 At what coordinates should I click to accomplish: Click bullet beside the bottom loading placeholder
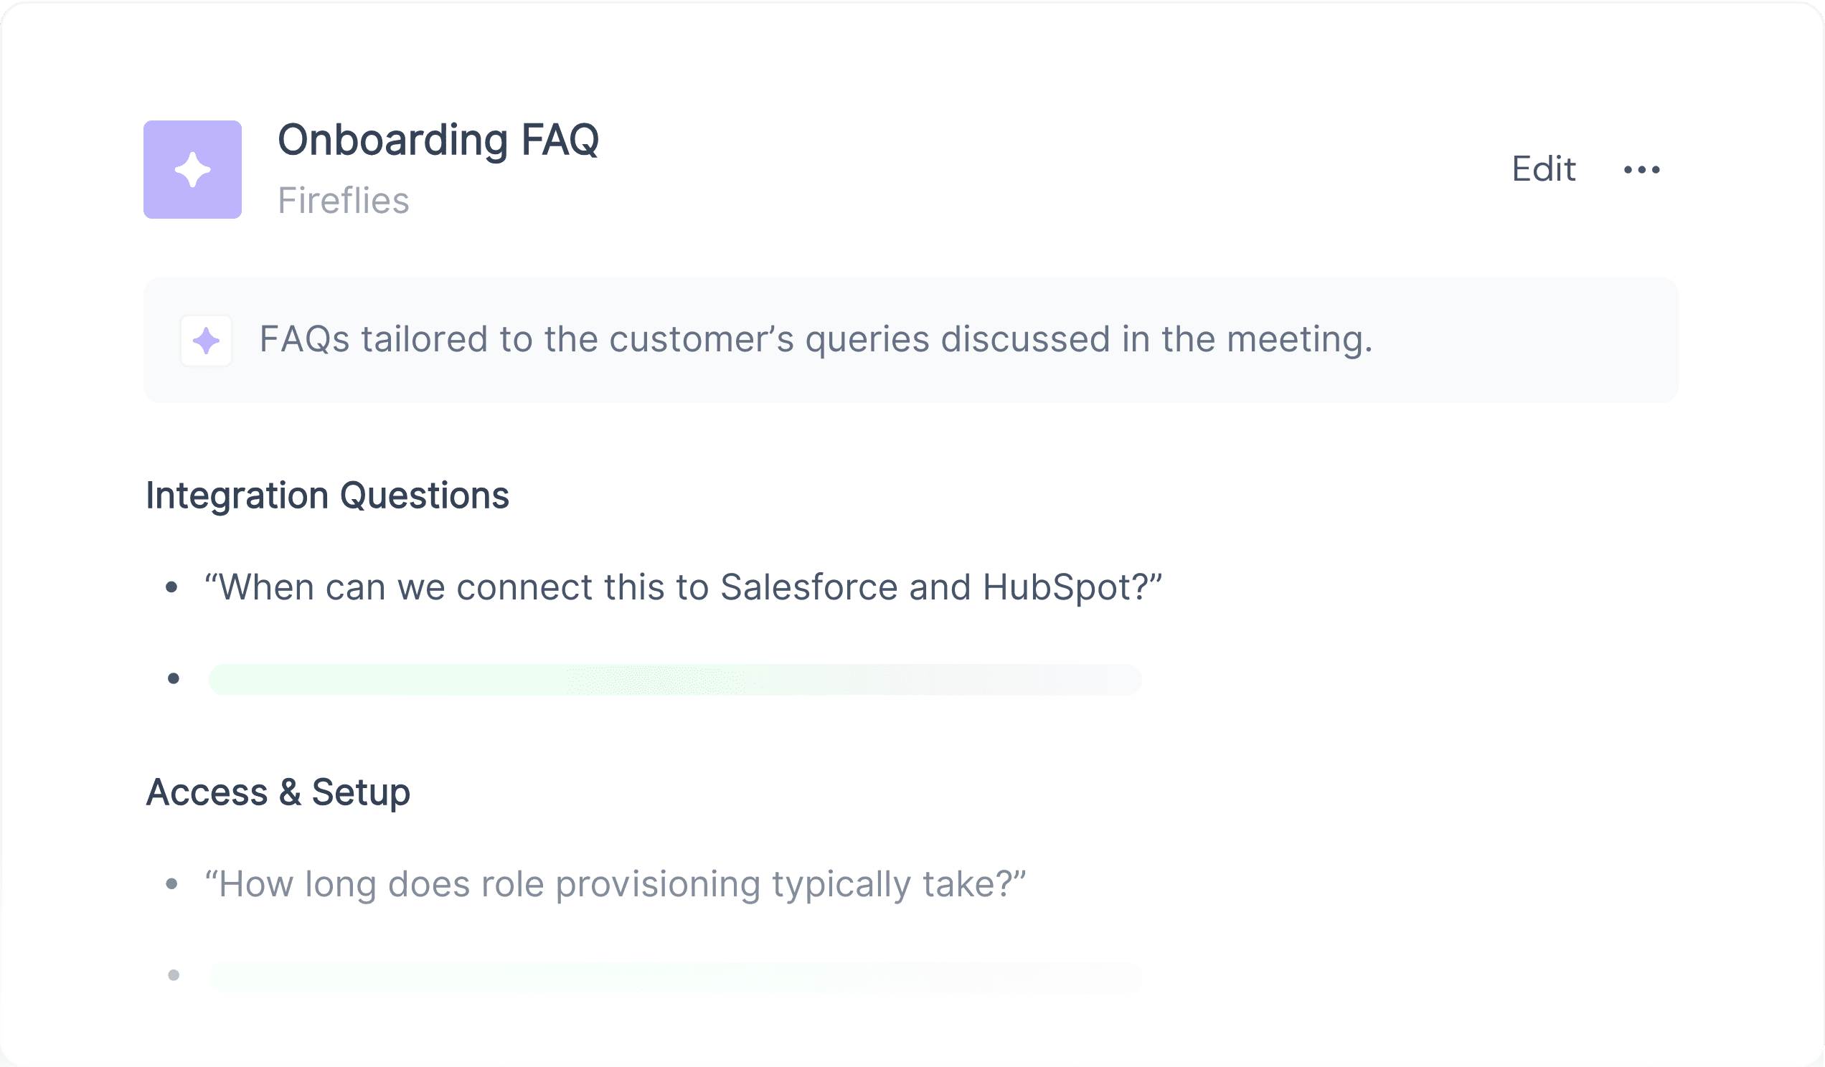(x=173, y=976)
